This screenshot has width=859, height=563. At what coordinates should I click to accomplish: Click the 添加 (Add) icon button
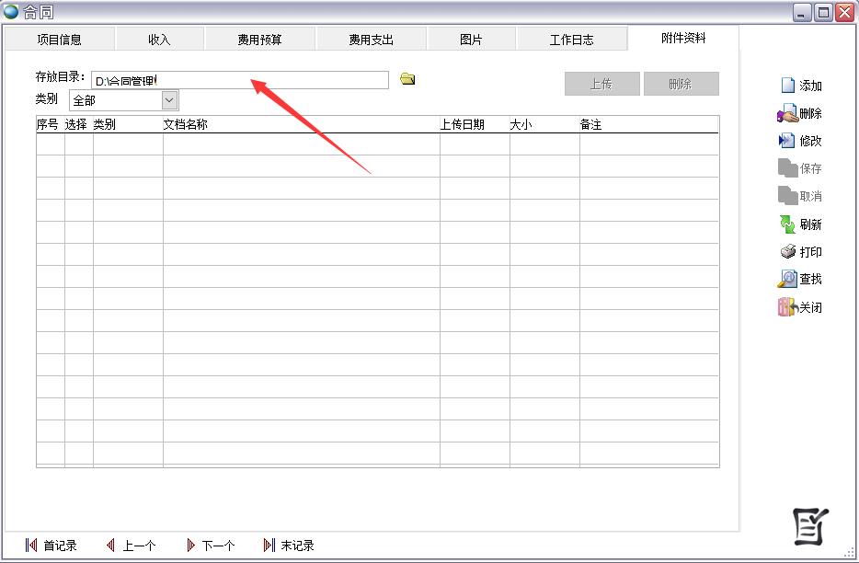click(788, 86)
